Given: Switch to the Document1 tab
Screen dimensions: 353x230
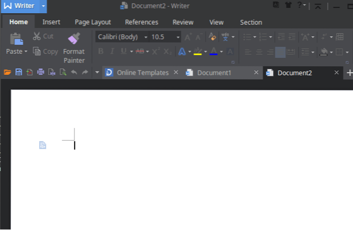Looking at the screenshot, I should 214,73.
